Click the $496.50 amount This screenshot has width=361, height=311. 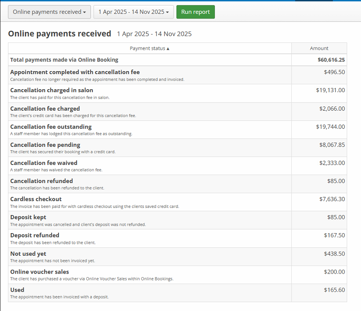334,72
